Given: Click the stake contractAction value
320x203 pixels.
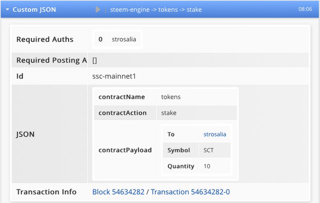Looking at the screenshot, I should click(x=169, y=113).
